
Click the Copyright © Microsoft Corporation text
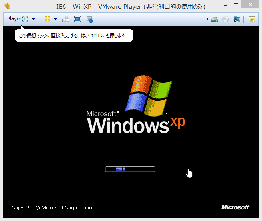tap(52, 208)
